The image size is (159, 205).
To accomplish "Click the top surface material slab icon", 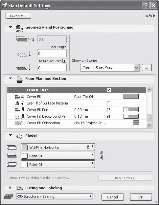I will [x=11, y=148].
